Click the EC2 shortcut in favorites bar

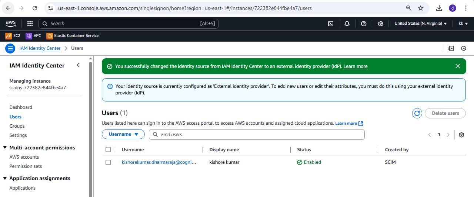13,36
